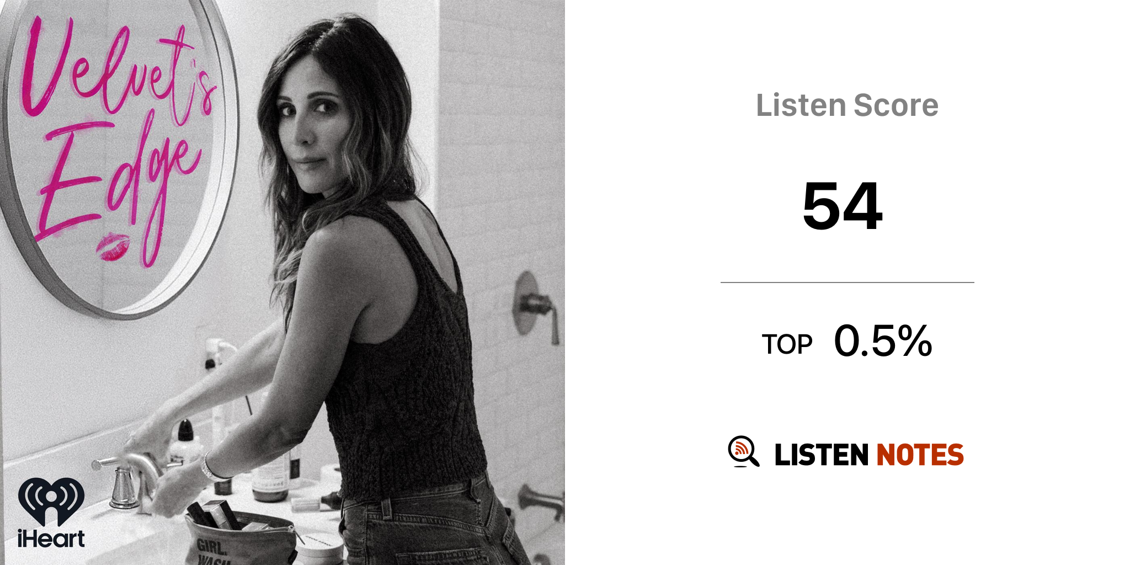The height and width of the screenshot is (565, 1130).
Task: Click the pink lipstick kiss mark
Action: 114,247
